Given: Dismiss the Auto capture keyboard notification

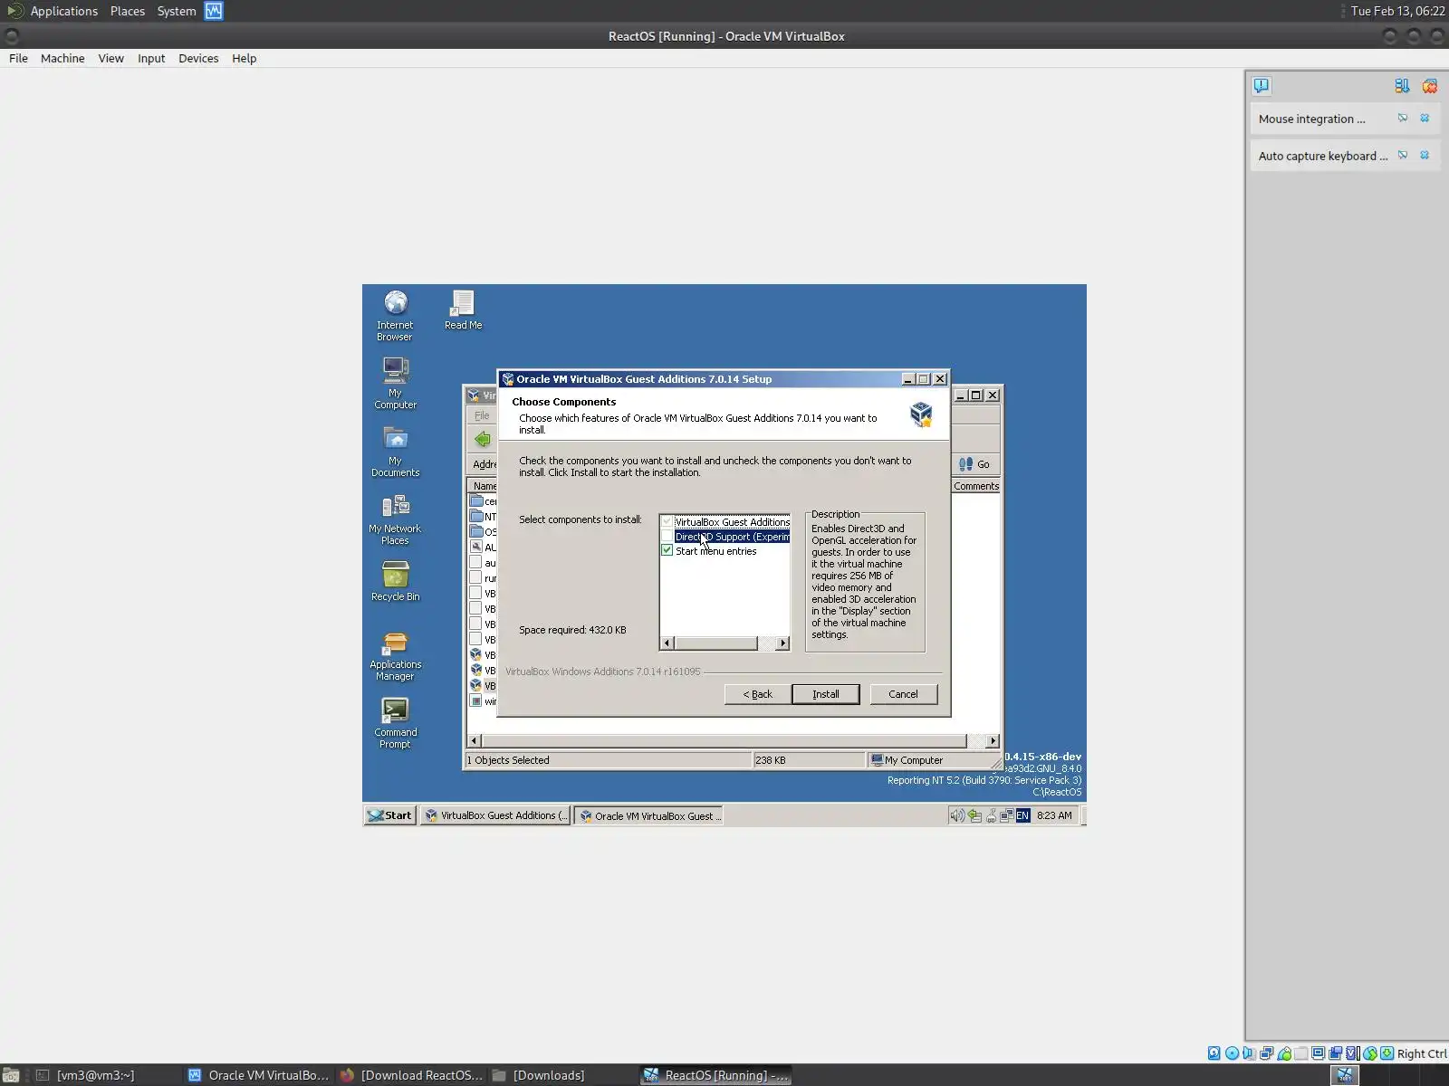Looking at the screenshot, I should 1425,156.
